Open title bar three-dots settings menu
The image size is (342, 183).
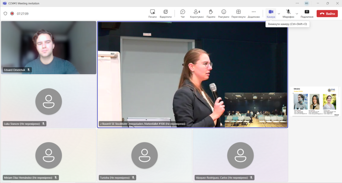click(x=297, y=3)
